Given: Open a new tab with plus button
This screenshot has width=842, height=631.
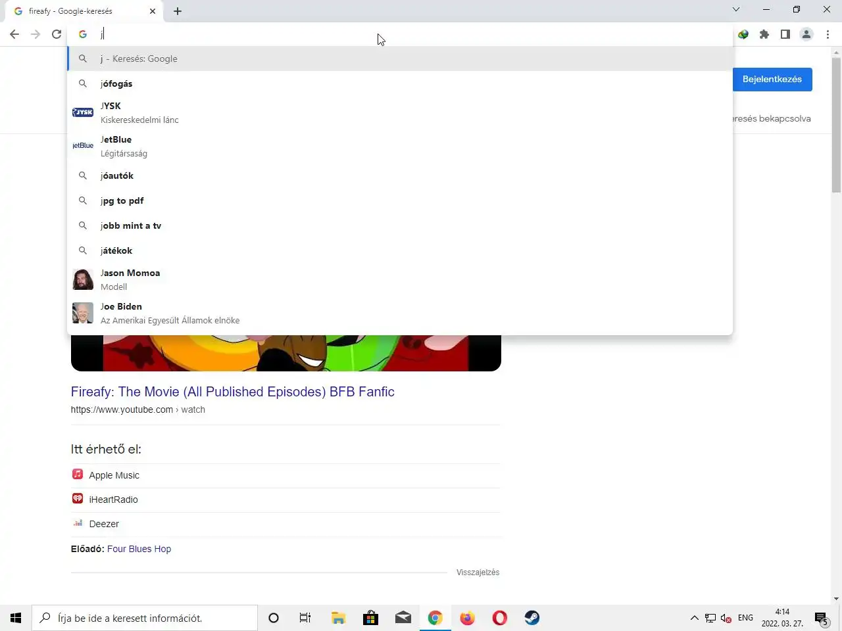Looking at the screenshot, I should (178, 11).
